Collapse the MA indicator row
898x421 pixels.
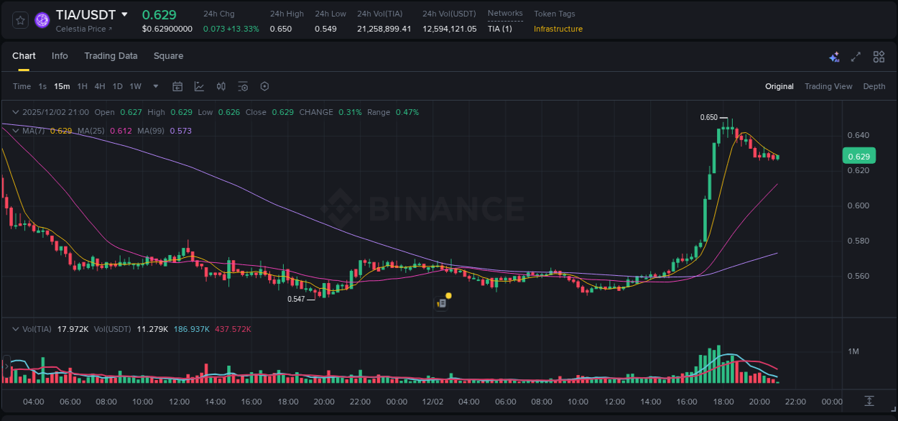[14, 131]
